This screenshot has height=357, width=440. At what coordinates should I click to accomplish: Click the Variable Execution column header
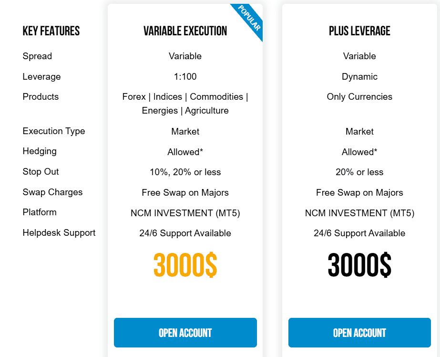pyautogui.click(x=185, y=31)
